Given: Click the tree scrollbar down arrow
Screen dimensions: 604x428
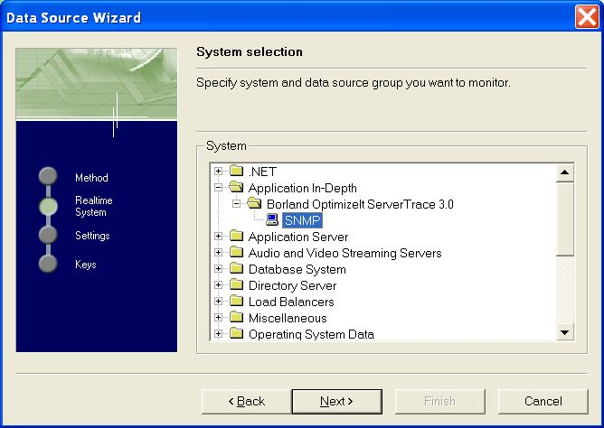Looking at the screenshot, I should point(565,332).
